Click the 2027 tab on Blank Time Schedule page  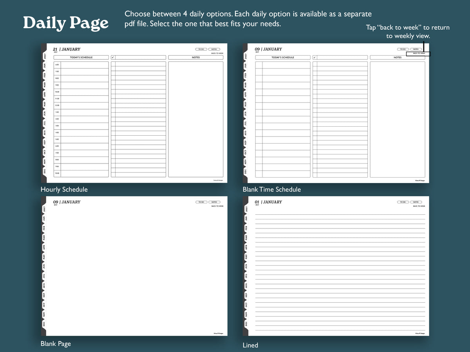click(246, 56)
